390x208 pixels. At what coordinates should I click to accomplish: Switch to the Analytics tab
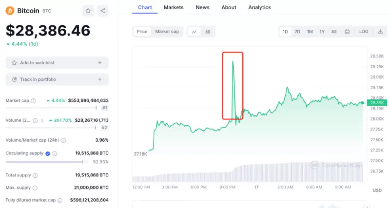tap(259, 7)
